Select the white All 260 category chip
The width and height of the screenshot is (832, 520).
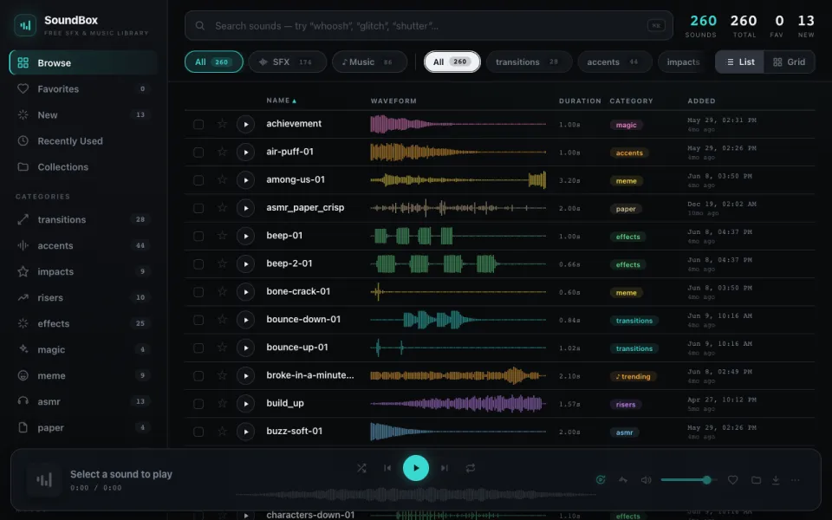[452, 62]
